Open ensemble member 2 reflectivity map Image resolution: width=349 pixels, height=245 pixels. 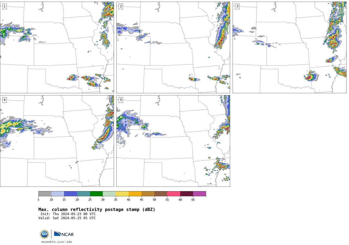[x=173, y=47]
